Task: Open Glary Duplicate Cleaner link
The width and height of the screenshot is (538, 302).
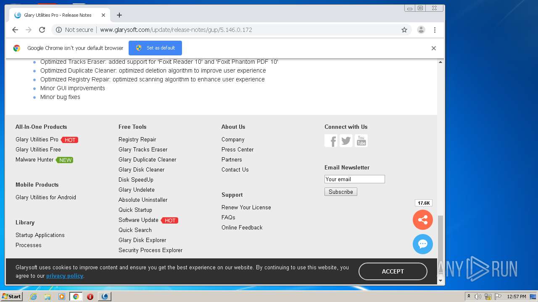Action: point(147,159)
